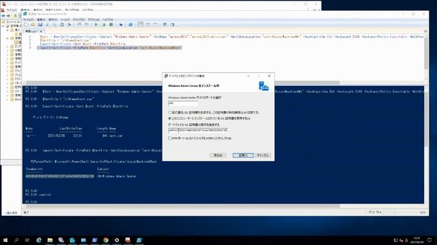Select the generate self-signed SSL certificate radio option
This screenshot has height=245, width=437.
pyautogui.click(x=170, y=112)
